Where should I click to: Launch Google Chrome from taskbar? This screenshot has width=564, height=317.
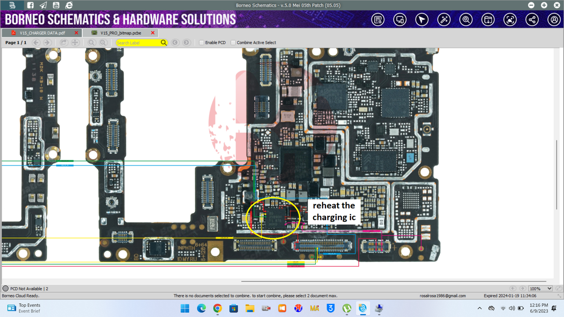(218, 308)
